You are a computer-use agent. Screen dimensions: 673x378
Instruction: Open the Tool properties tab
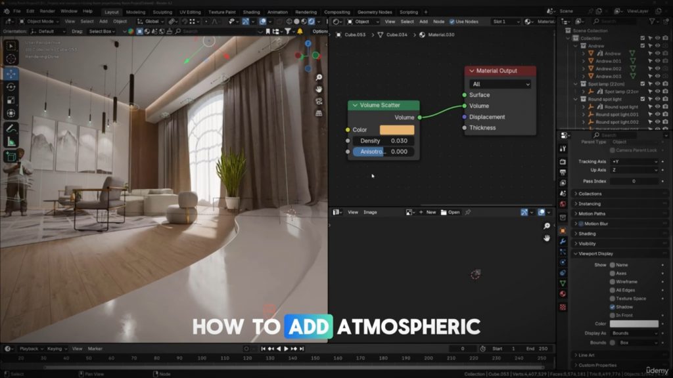coord(563,149)
